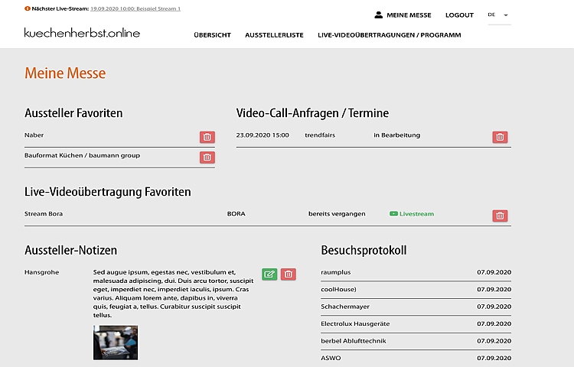This screenshot has width=574, height=367.
Task: Open Meine Messe in the header
Action: 409,15
